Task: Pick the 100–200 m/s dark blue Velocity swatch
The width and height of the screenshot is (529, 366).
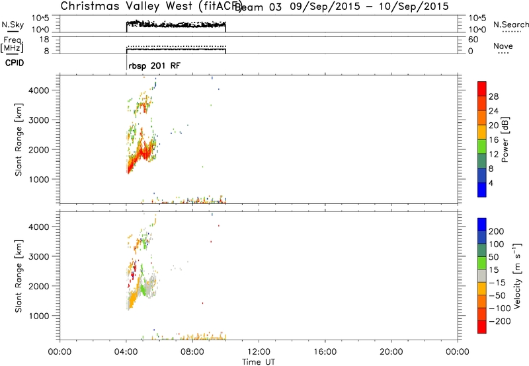Action: 482,237
